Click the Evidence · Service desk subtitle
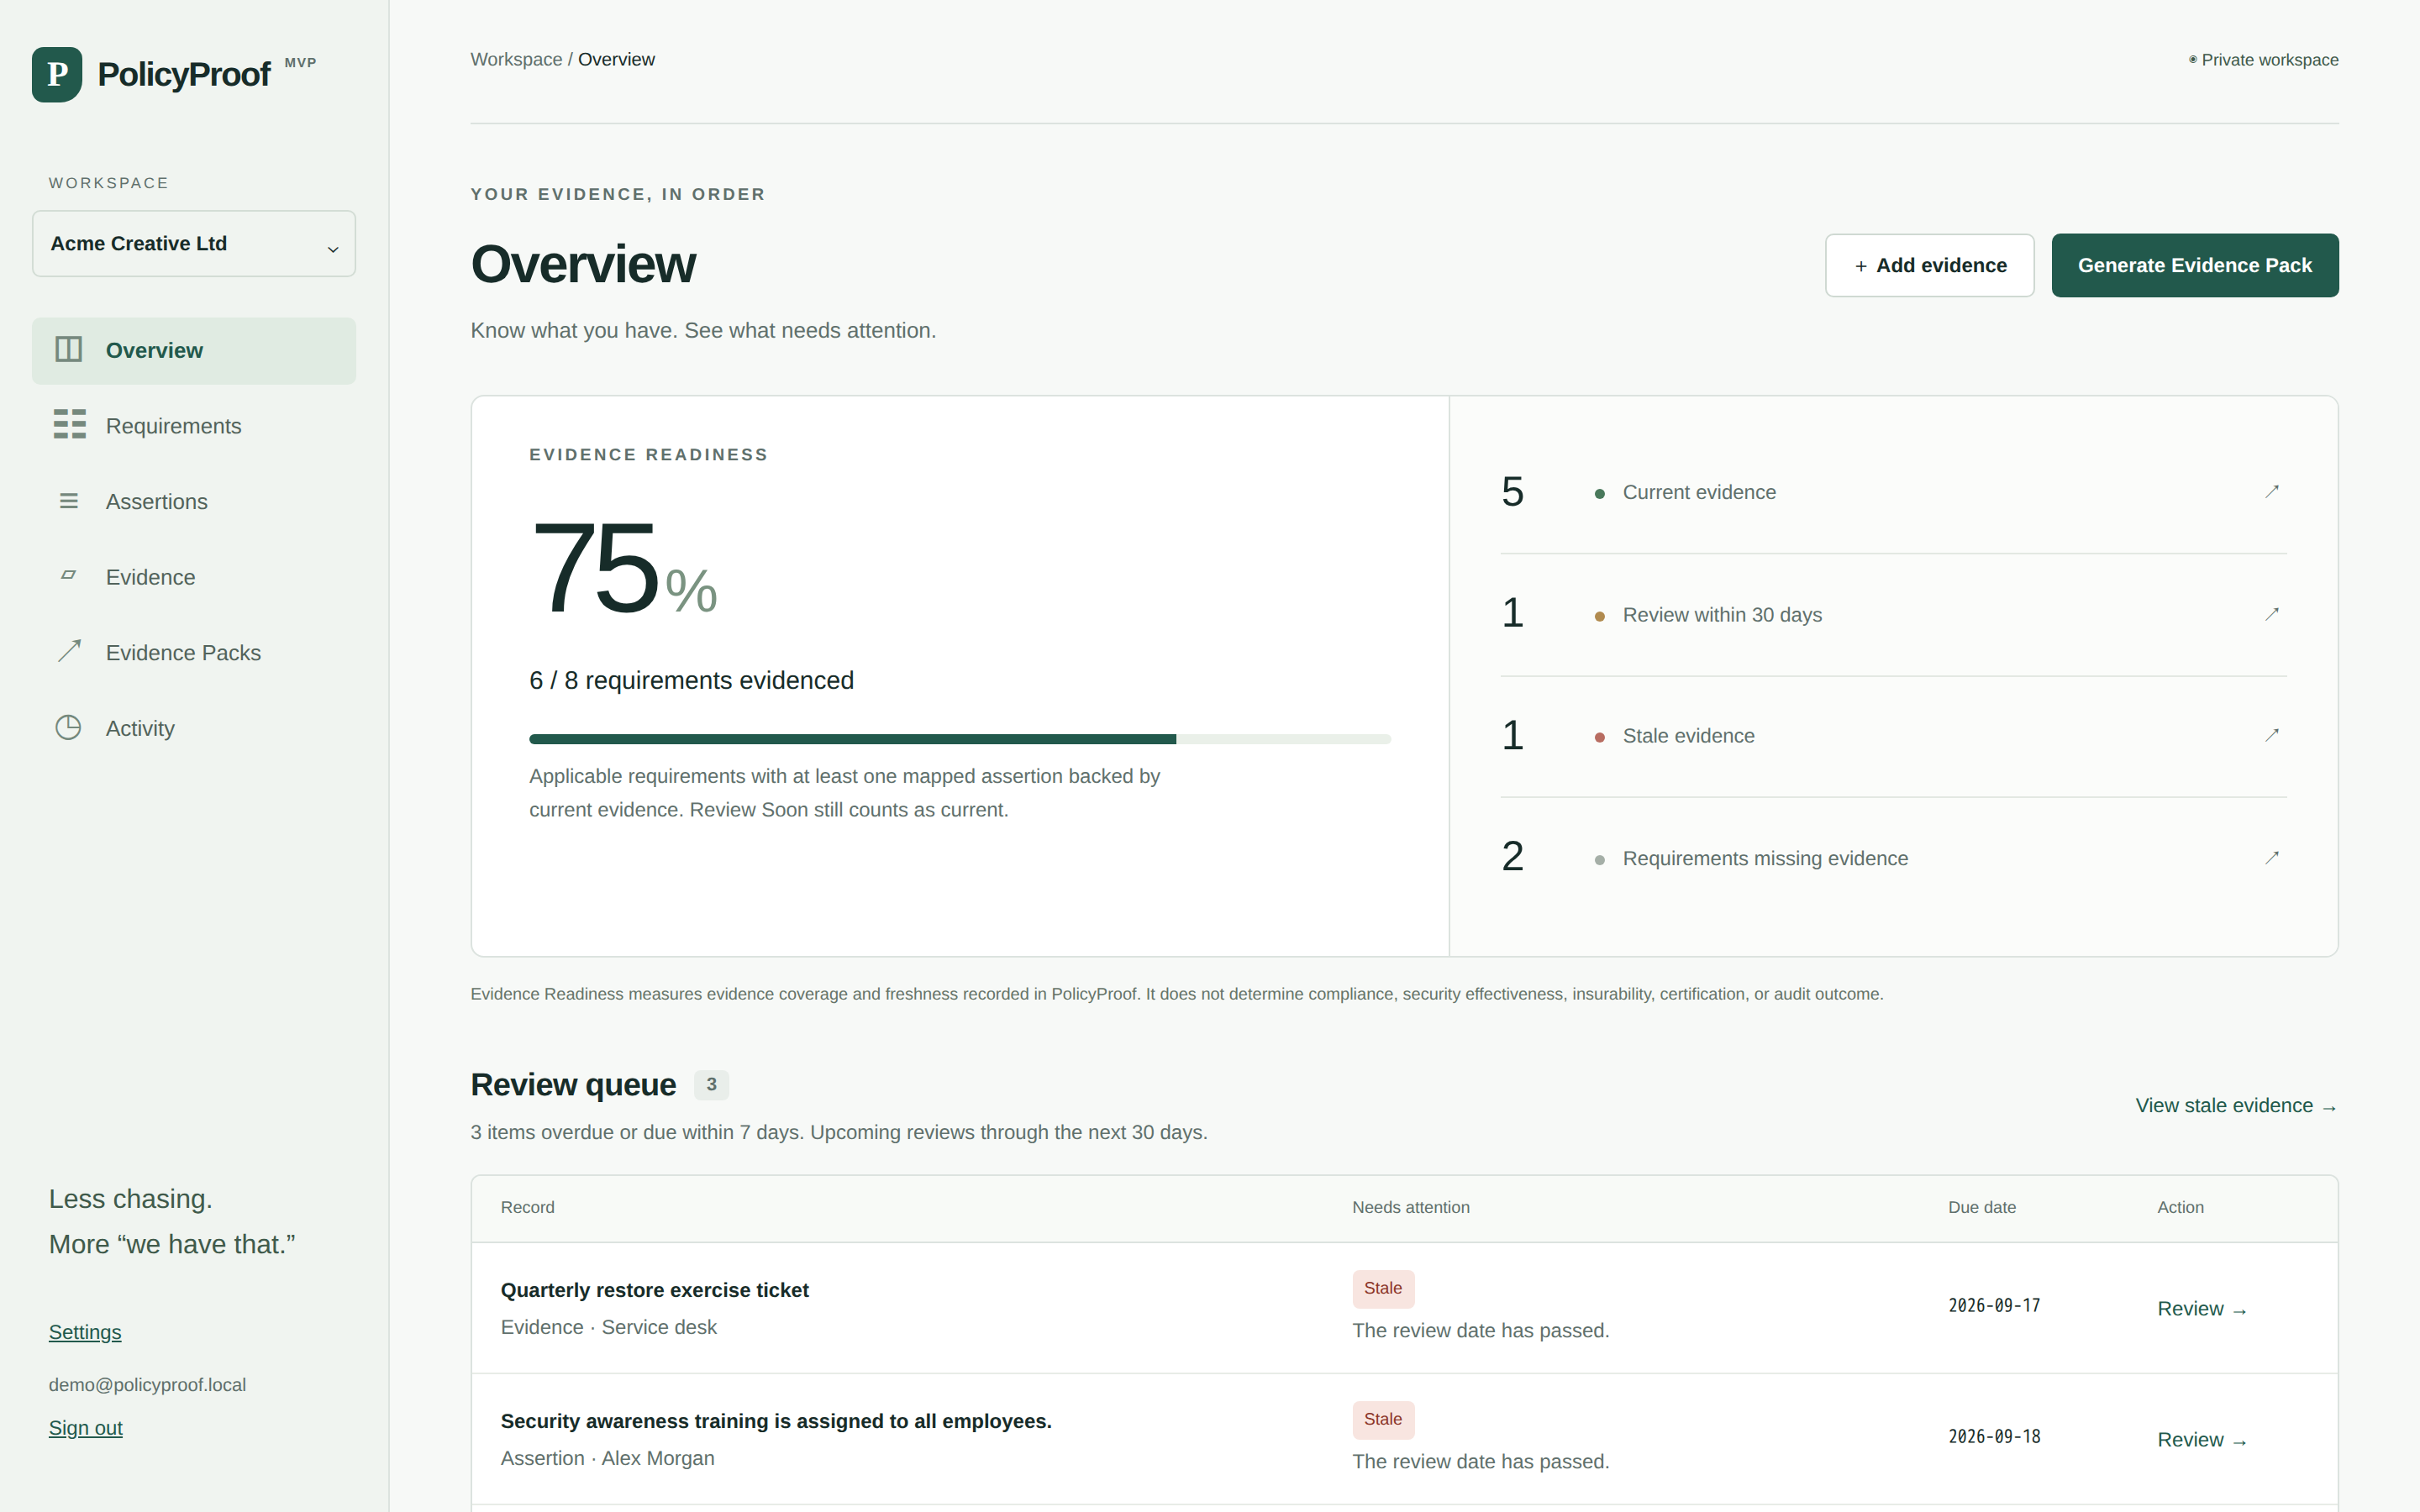This screenshot has width=2420, height=1512. pos(608,1328)
